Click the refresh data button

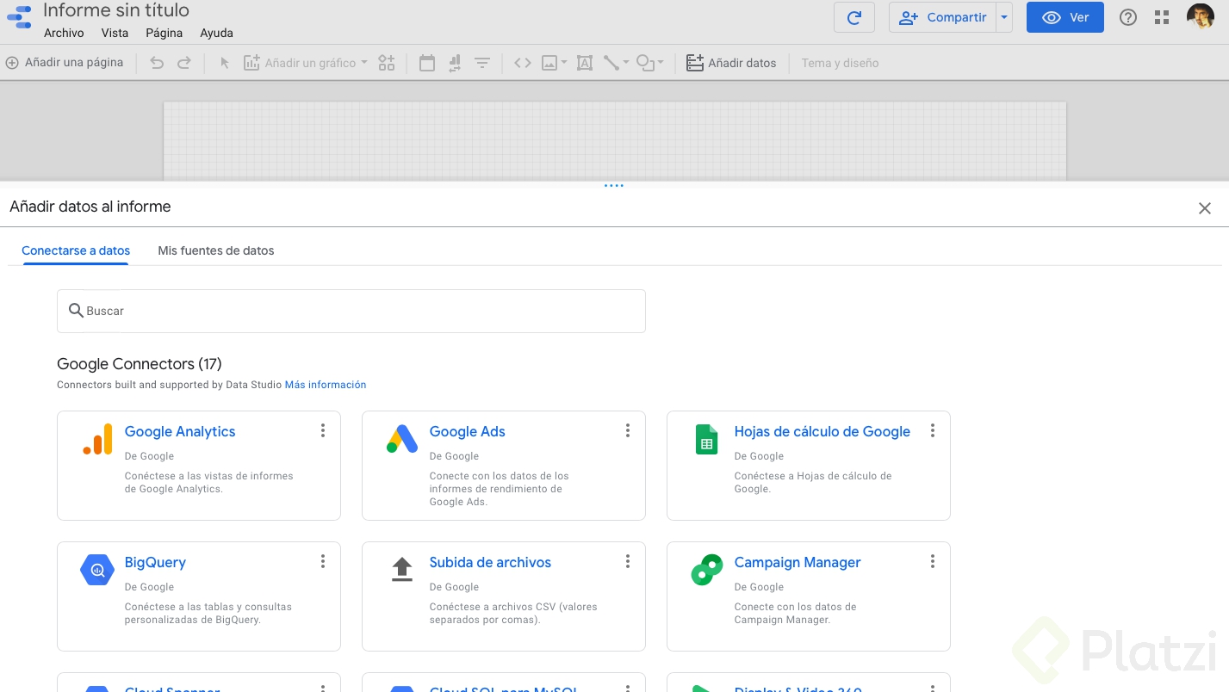pos(853,17)
